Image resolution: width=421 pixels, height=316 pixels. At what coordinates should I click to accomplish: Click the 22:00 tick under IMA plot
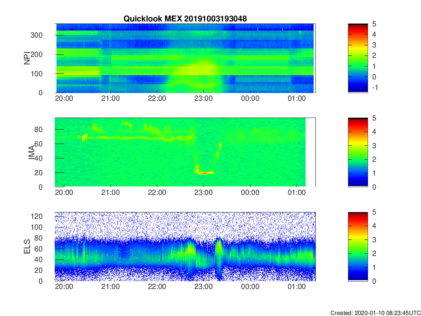(x=157, y=192)
